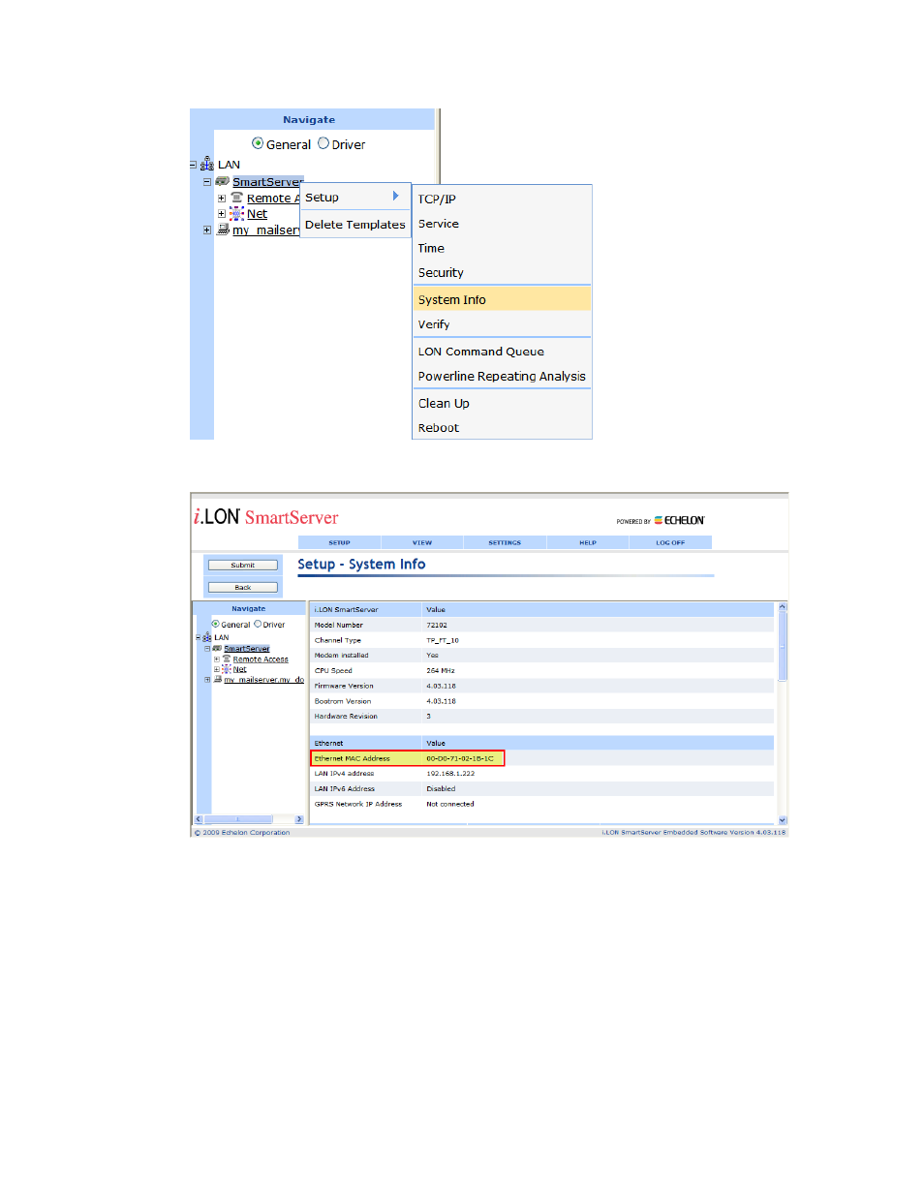This screenshot has width=924, height=1196.
Task: Click Ethernet MAC Address value 00-D0-71-02-1B-1C
Action: 460,758
